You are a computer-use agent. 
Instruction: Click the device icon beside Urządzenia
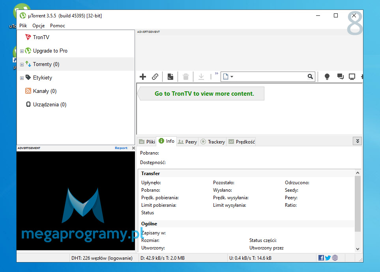point(28,104)
